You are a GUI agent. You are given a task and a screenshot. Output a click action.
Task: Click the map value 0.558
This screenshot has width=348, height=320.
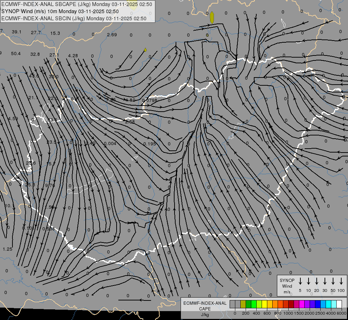coord(49,229)
